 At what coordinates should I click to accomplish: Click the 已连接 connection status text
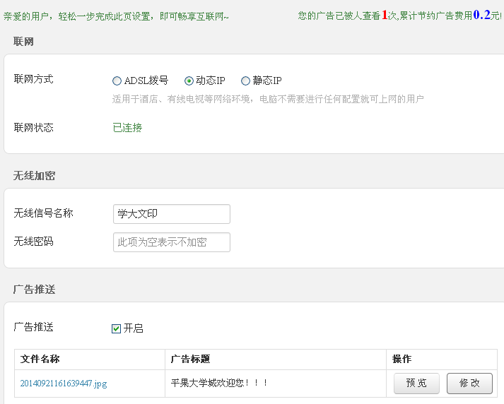pos(127,128)
